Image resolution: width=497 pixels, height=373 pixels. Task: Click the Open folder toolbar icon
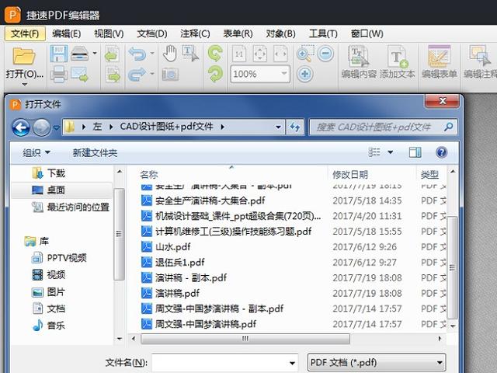coord(24,56)
